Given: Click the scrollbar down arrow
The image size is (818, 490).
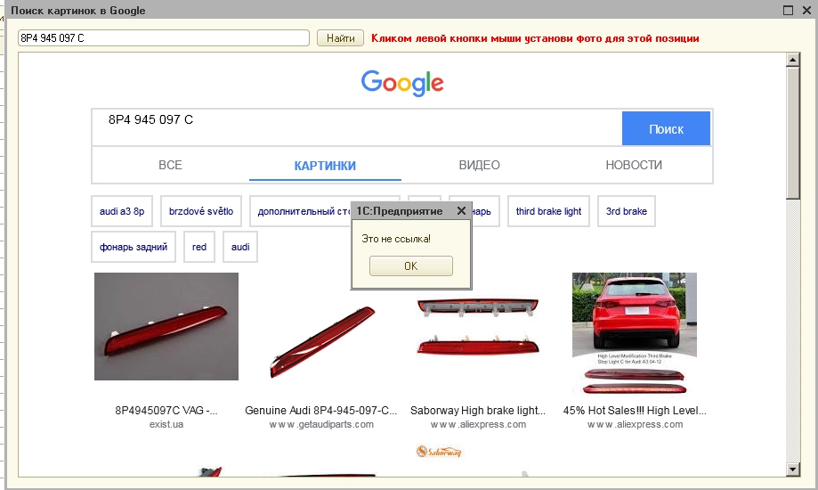Looking at the screenshot, I should point(792,470).
